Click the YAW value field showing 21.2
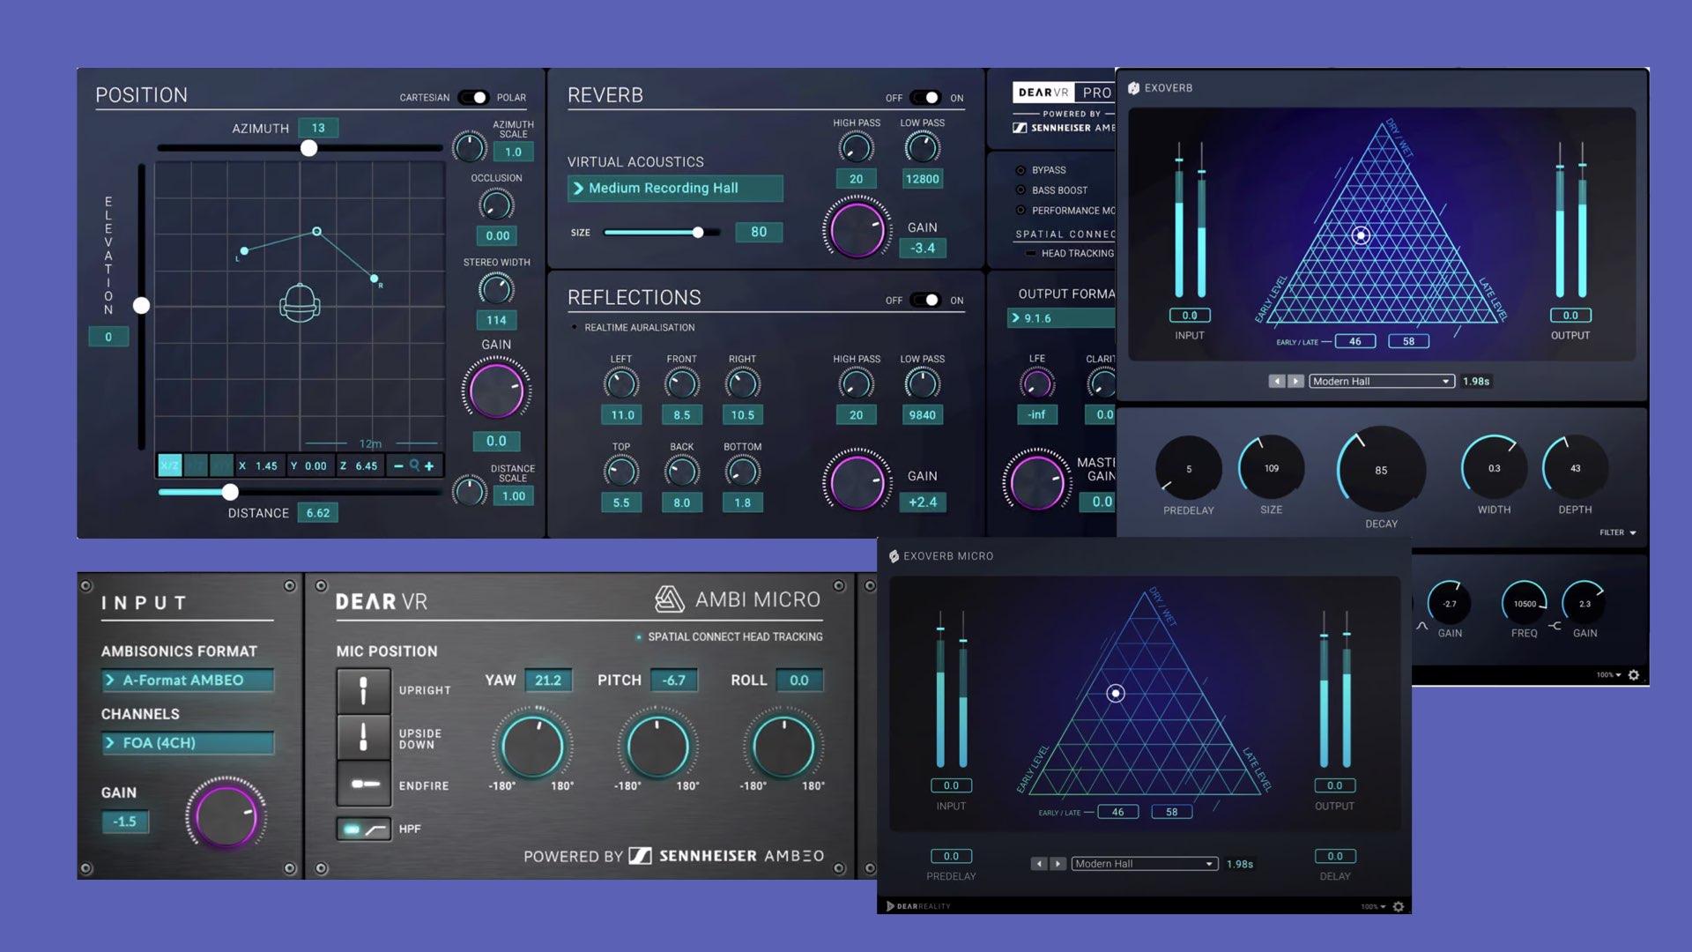The width and height of the screenshot is (1692, 952). tap(547, 681)
